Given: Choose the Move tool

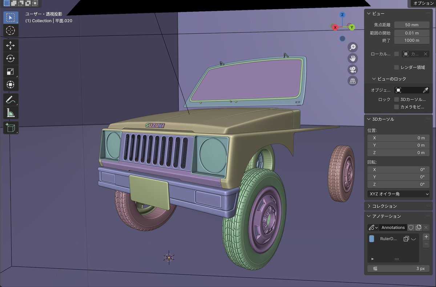Looking at the screenshot, I should (x=11, y=45).
